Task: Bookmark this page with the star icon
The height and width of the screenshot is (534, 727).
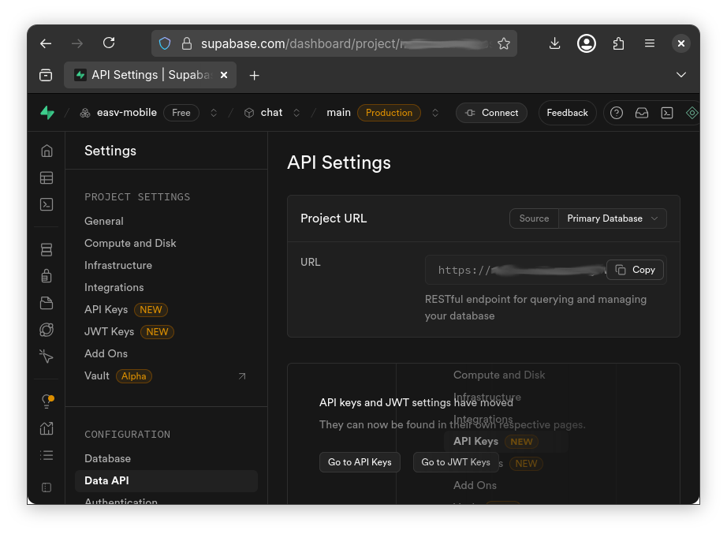Action: 504,43
